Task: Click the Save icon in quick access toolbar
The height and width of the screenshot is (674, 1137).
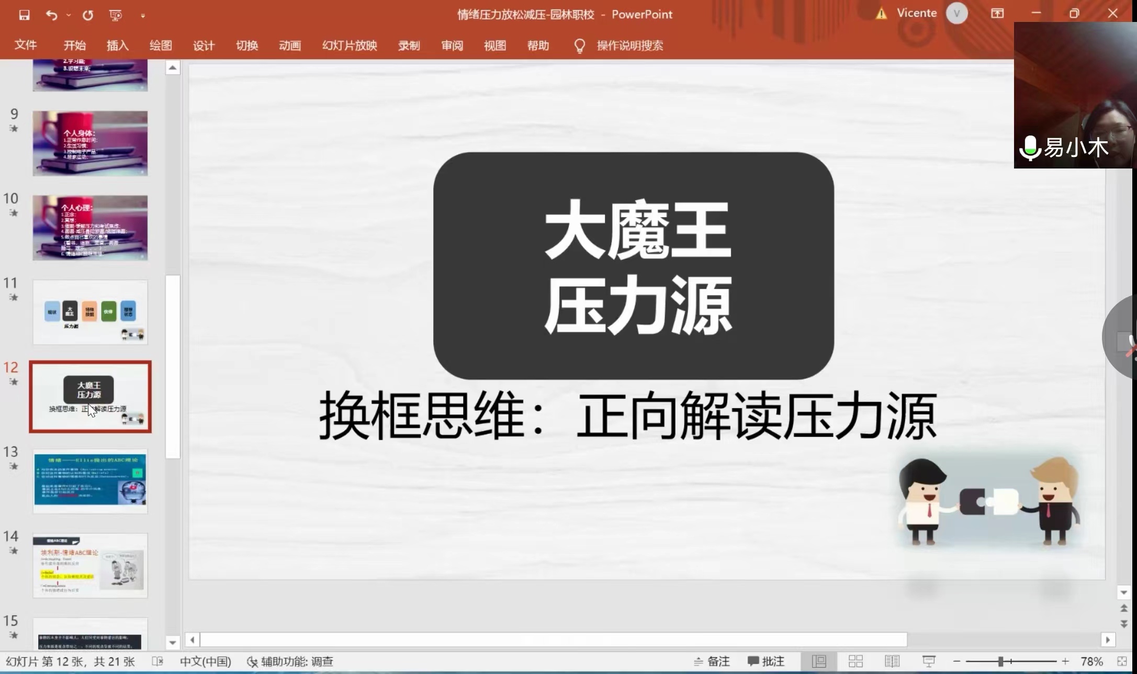Action: (24, 15)
